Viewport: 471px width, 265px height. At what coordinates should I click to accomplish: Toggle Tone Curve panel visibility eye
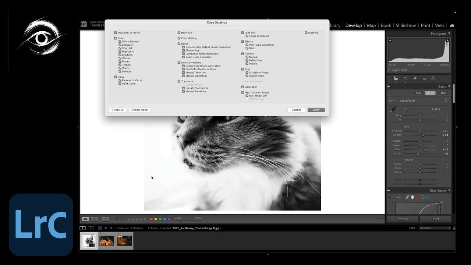tap(389, 191)
